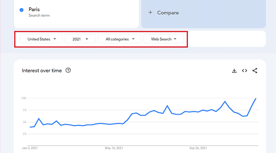The height and width of the screenshot is (153, 276).
Task: Select the Jan 3, 2021 axis label
Action: point(30,148)
